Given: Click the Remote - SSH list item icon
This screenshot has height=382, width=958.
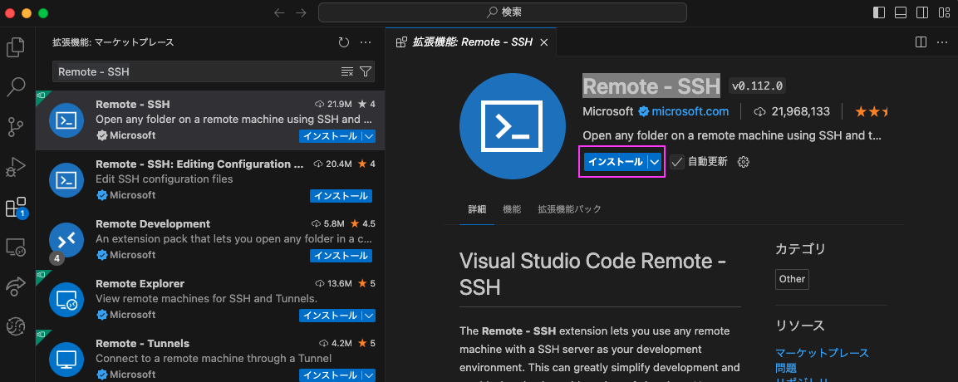Looking at the screenshot, I should [x=66, y=120].
